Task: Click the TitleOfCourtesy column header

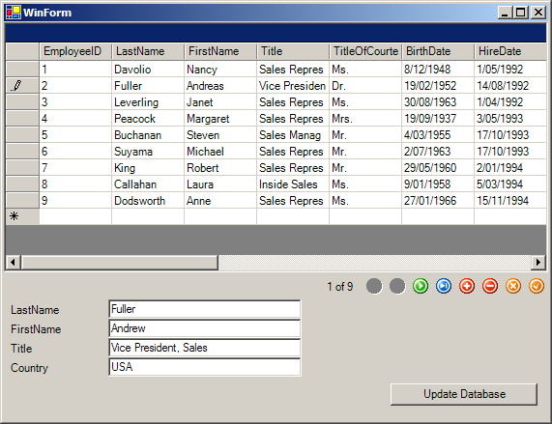Action: [365, 51]
